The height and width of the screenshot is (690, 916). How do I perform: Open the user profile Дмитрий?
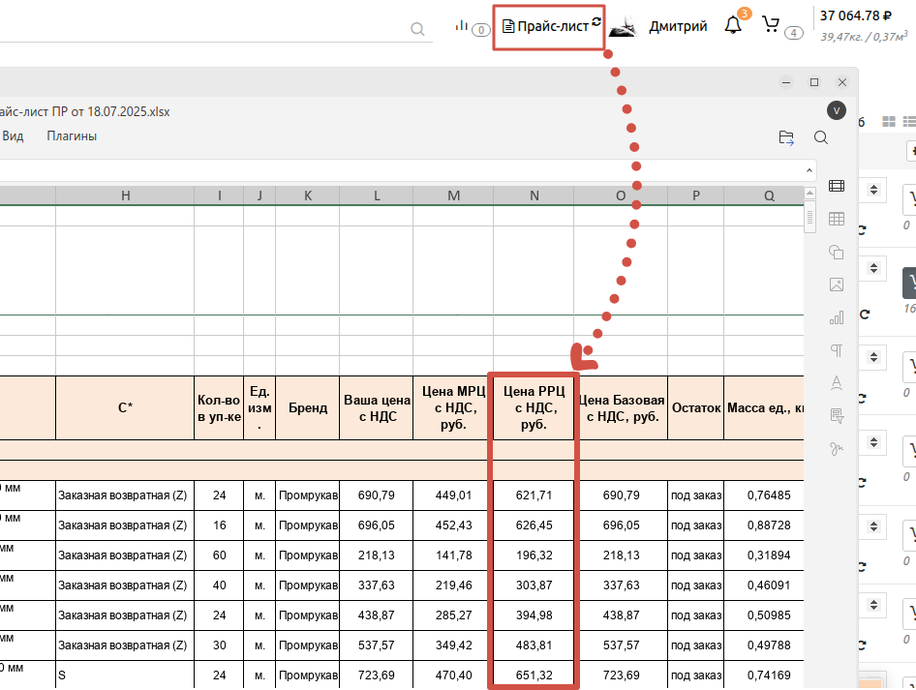(x=678, y=26)
